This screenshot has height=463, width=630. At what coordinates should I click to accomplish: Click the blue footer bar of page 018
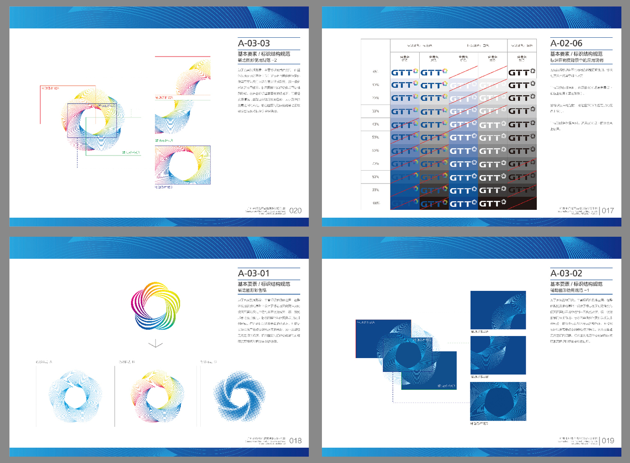tap(159, 452)
